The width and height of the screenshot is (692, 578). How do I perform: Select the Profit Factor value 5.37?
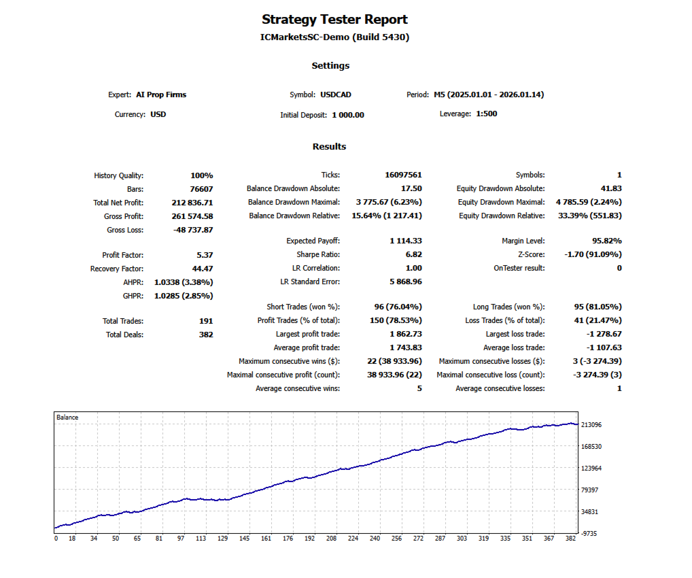coord(206,254)
